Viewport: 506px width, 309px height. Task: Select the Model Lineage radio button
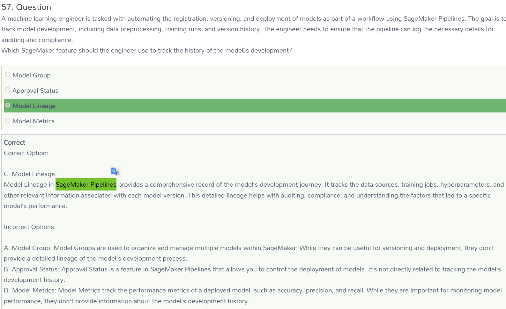point(8,105)
